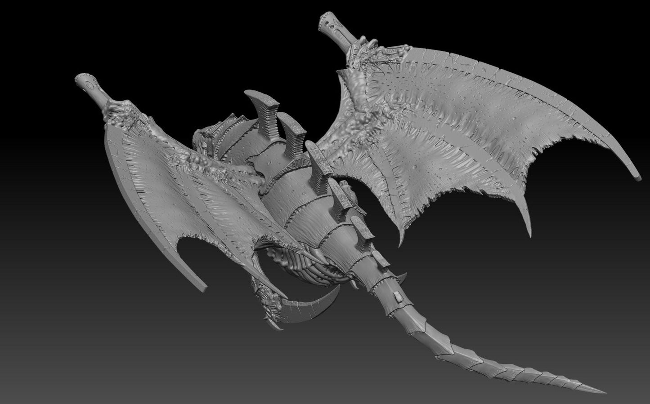Click the small rectangular plate on the tail
The height and width of the screenshot is (404, 650).
pyautogui.click(x=398, y=296)
